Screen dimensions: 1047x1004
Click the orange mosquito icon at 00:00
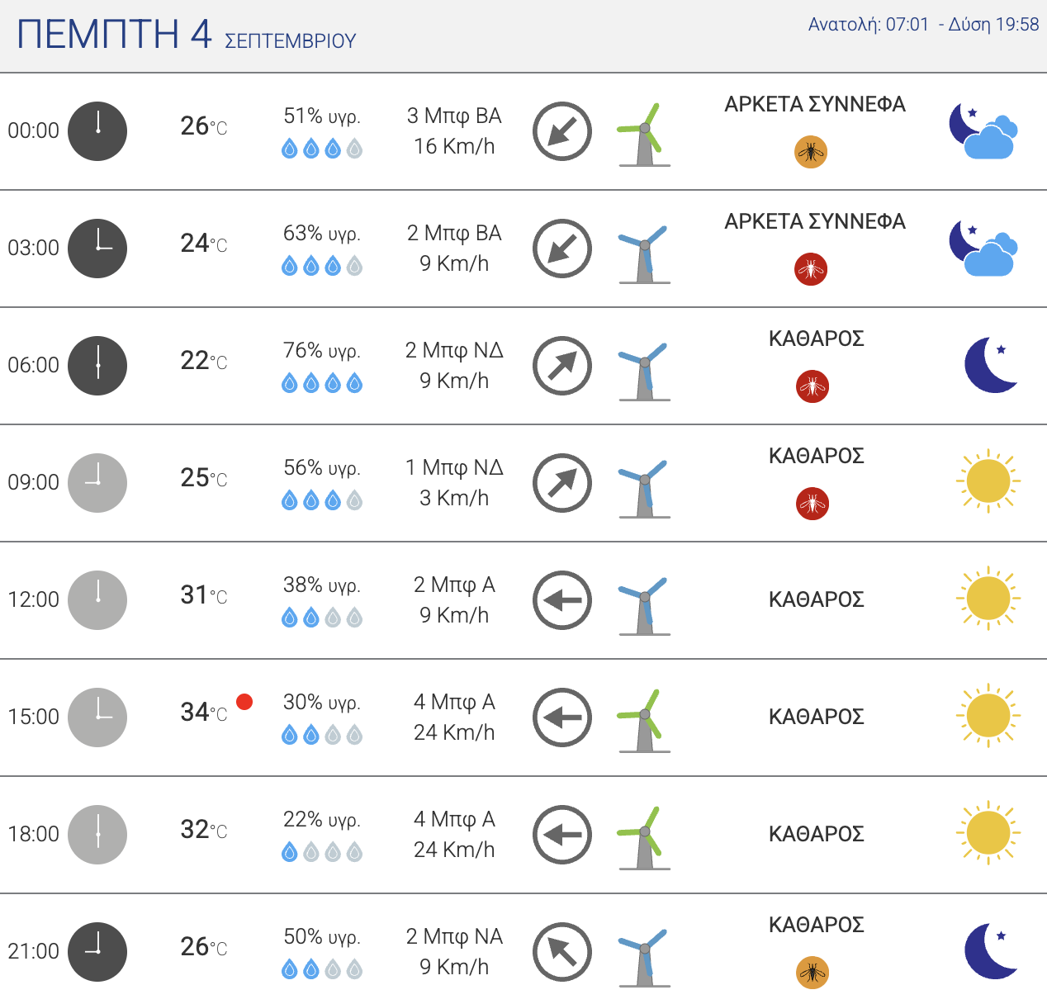click(x=811, y=152)
